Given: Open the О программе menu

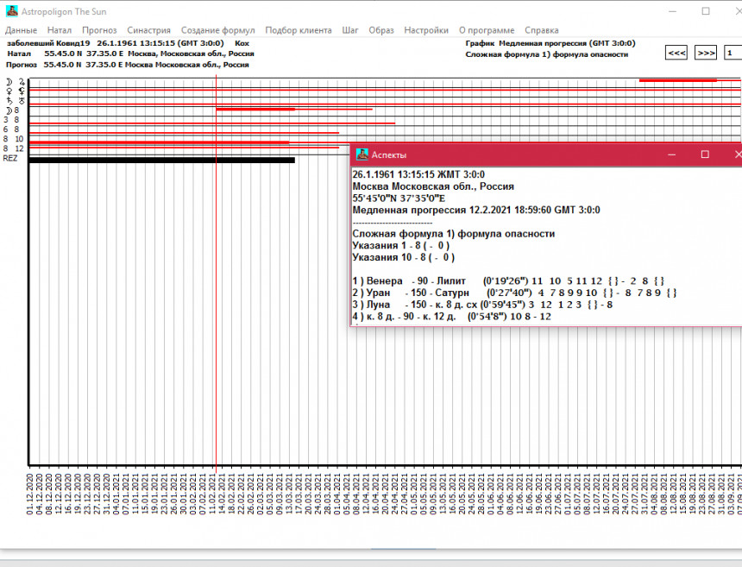Looking at the screenshot, I should click(x=487, y=30).
